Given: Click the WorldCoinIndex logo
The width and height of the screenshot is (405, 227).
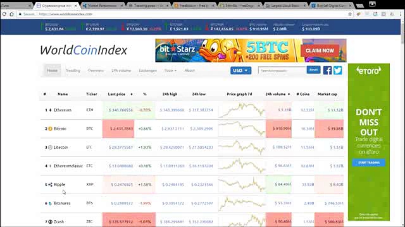Looking at the screenshot, I should [84, 50].
